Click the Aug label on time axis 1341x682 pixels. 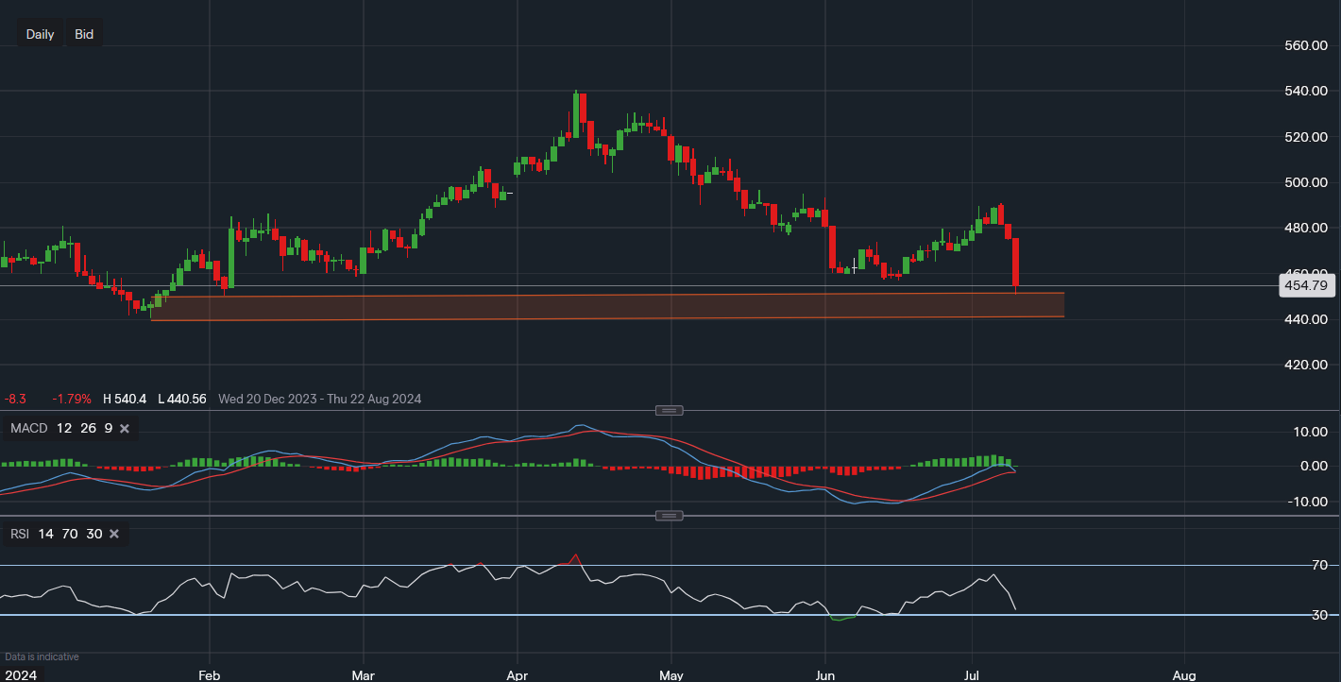(x=1182, y=676)
